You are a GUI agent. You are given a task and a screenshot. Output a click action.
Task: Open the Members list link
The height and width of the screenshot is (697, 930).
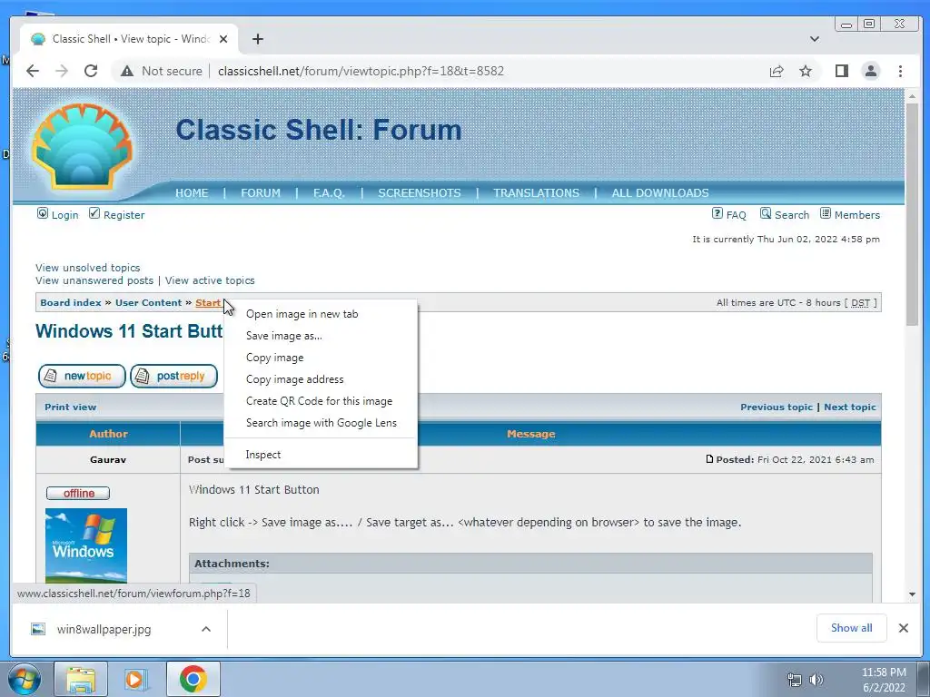click(x=850, y=214)
